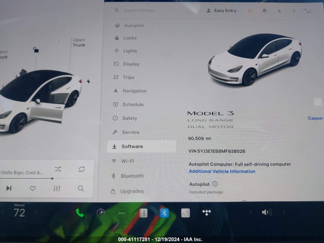
Task: Open the Bluetooth settings menu
Action: tap(128, 176)
